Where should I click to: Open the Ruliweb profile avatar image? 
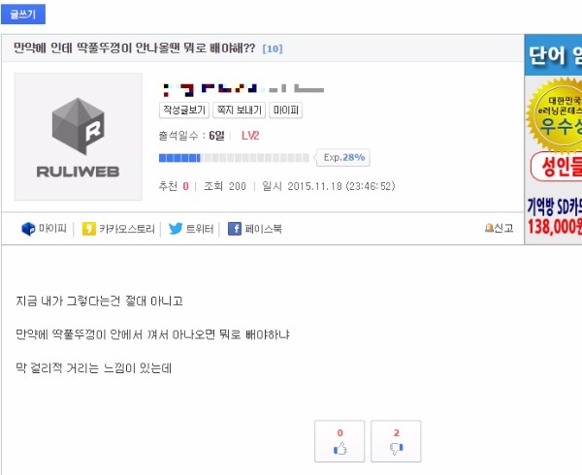coord(79,137)
